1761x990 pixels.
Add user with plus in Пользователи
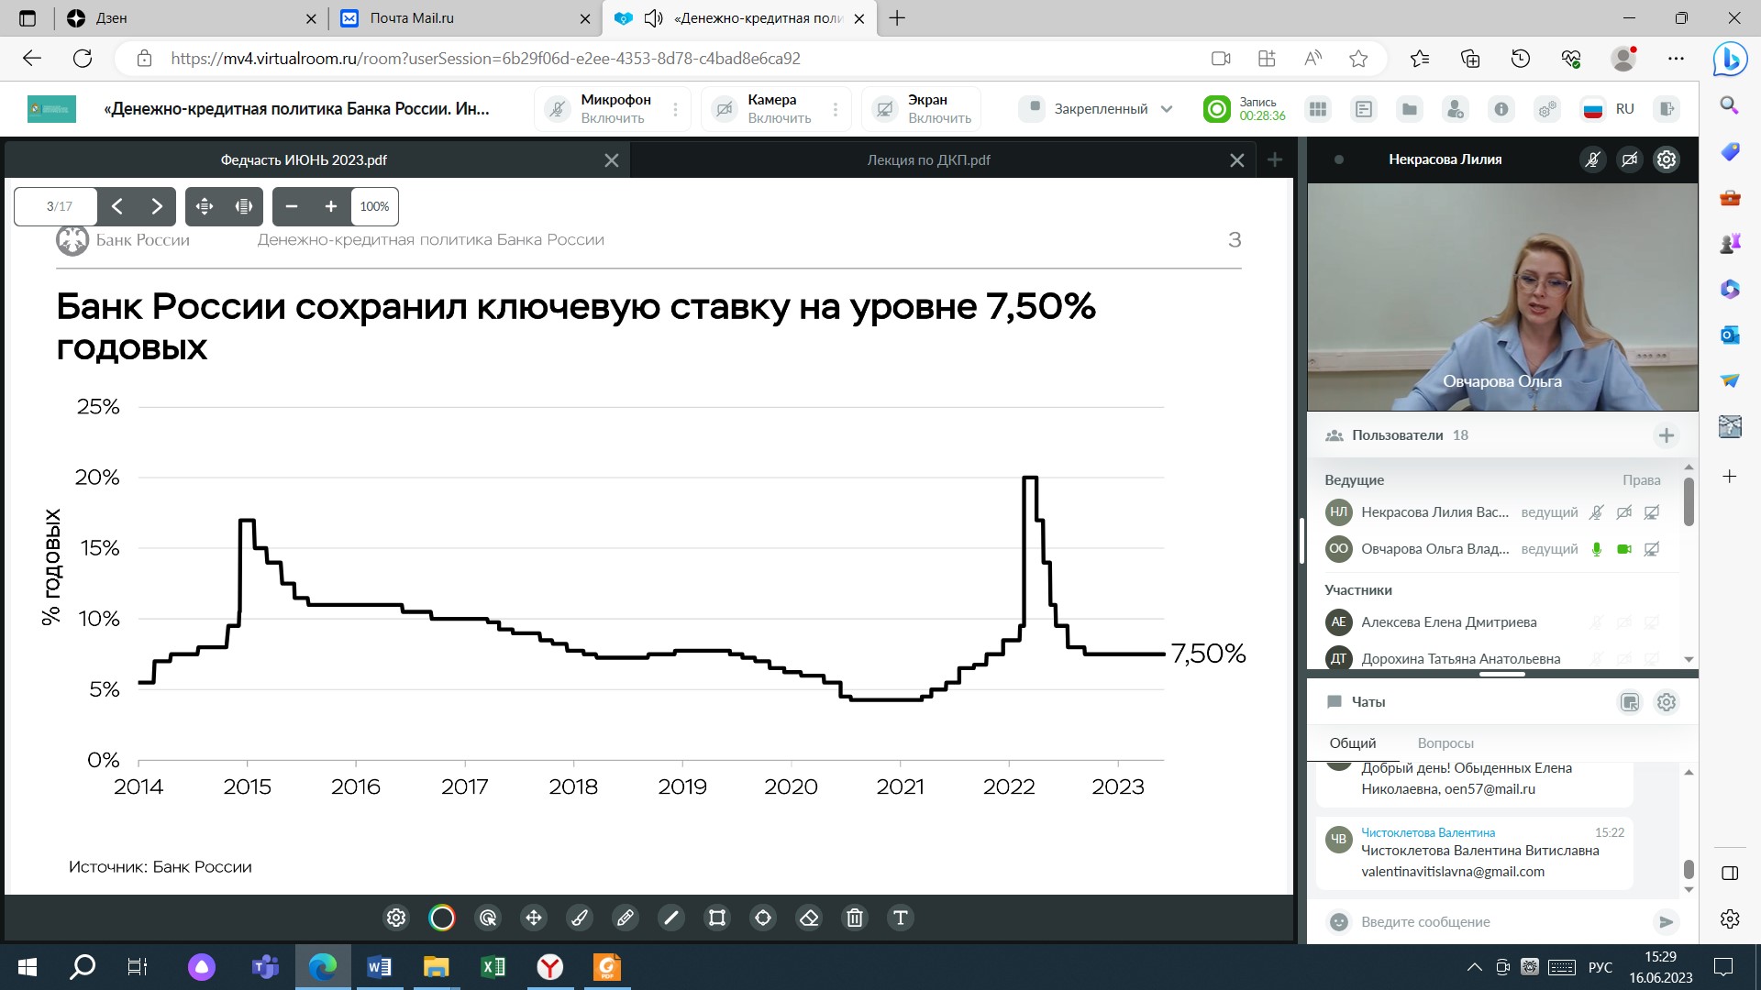pos(1667,435)
